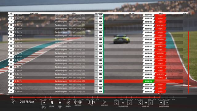The height and width of the screenshot is (111, 197).
Task: Click driver S. Sky194 in lap 26 row
Action: coord(18,81)
